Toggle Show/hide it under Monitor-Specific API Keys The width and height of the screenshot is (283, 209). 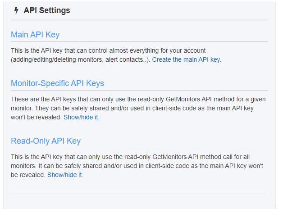(x=81, y=117)
